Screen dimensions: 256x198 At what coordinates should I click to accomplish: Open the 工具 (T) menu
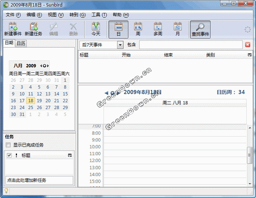click(x=99, y=15)
